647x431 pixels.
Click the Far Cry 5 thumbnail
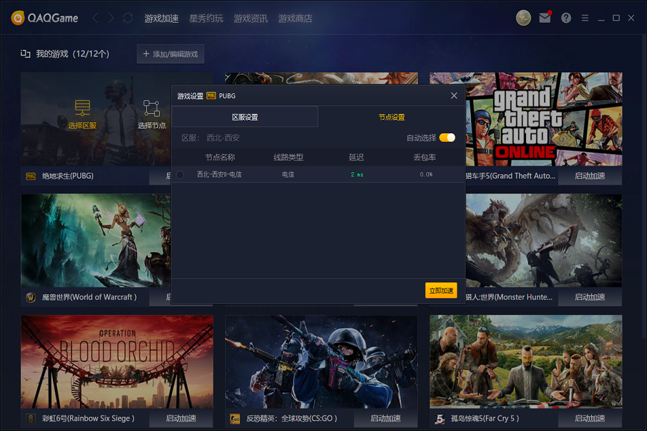click(525, 362)
